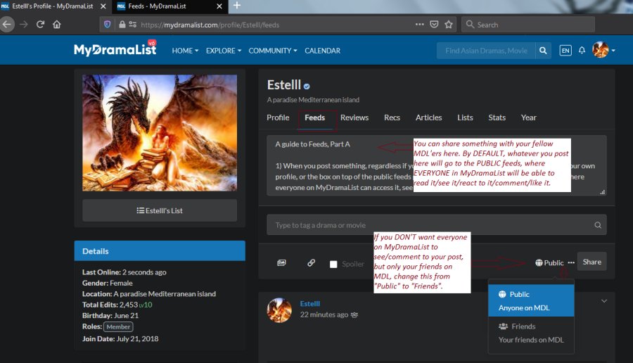Viewport: 633px width, 363px height.
Task: Select Friends Your friends on MDL option
Action: tap(531, 333)
